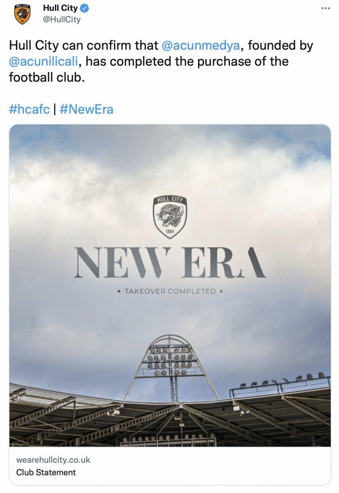Click the Hull City profile avatar
This screenshot has height=493, width=339.
(22, 14)
